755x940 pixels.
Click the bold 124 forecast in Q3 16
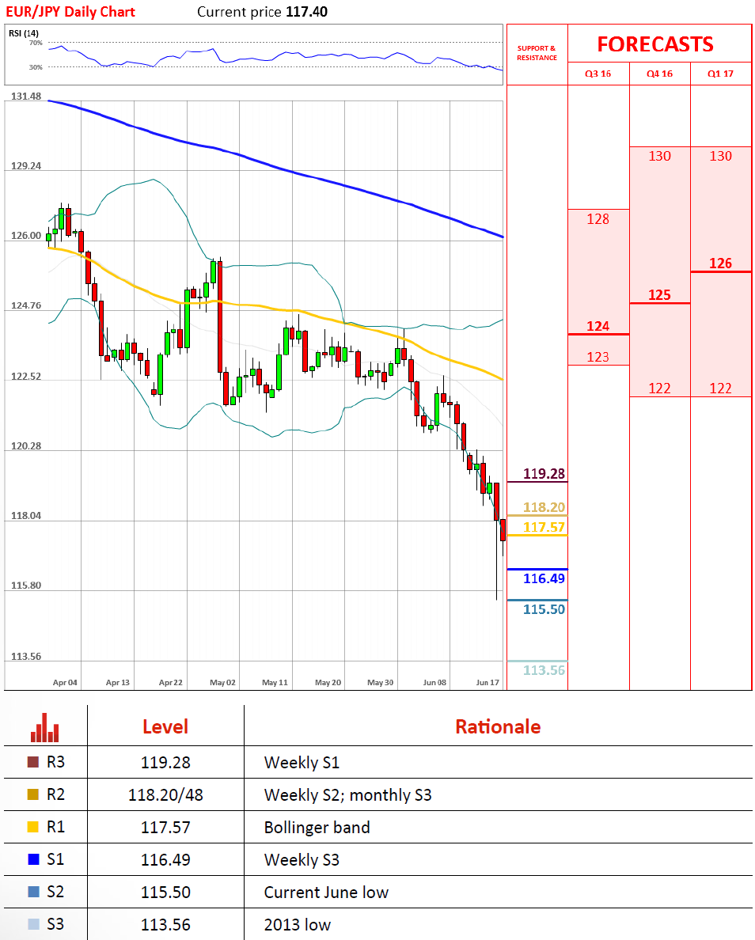tap(598, 326)
